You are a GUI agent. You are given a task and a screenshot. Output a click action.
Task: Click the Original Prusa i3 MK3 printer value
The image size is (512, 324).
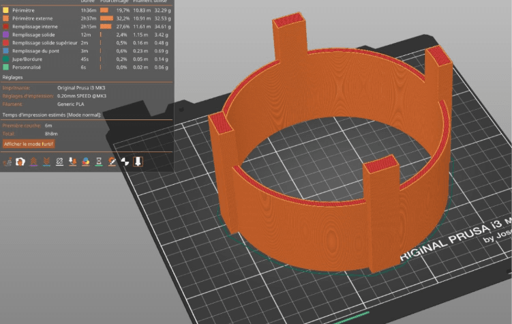coord(81,88)
